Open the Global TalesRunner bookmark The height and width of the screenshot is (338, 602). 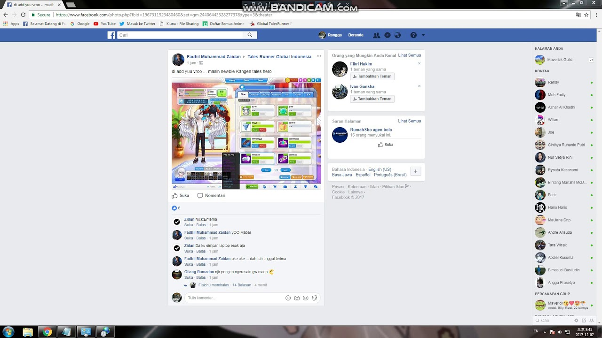(x=270, y=23)
